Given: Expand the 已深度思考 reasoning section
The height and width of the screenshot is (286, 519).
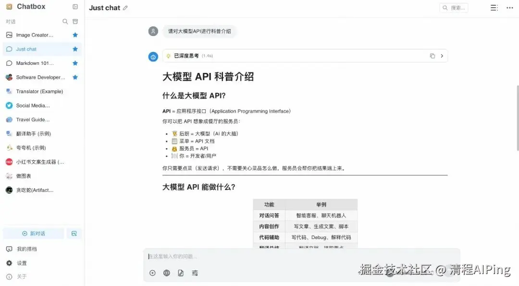Looking at the screenshot, I should pos(442,56).
